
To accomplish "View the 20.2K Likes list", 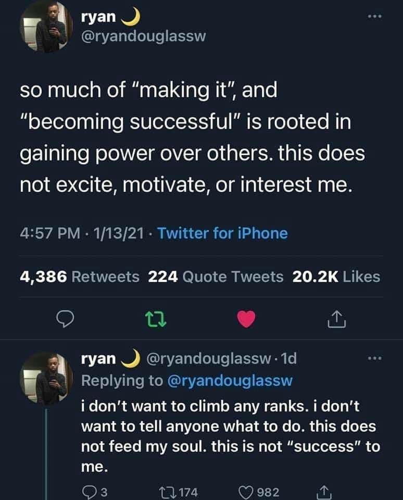I will pyautogui.click(x=336, y=277).
